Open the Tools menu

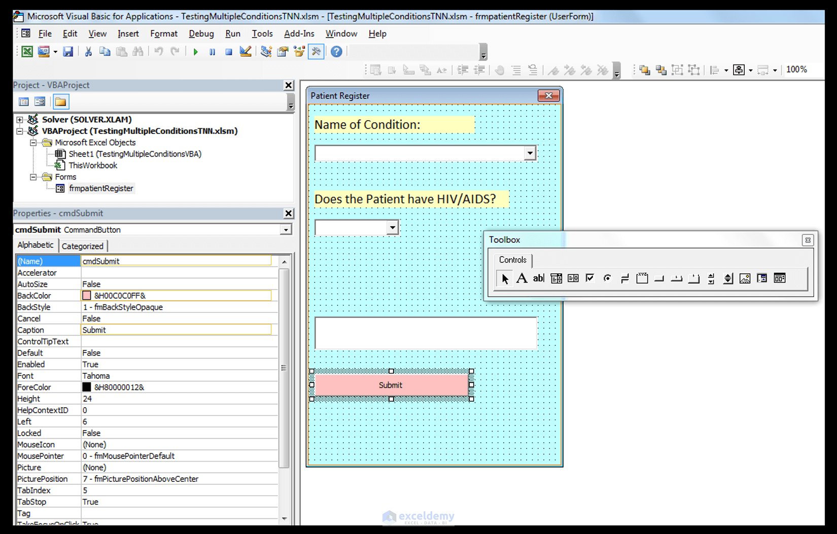pyautogui.click(x=262, y=33)
